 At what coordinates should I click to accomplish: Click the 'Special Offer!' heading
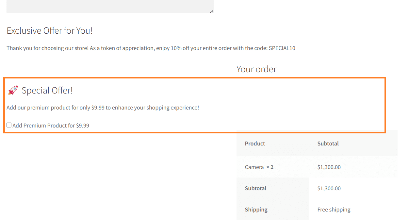click(x=47, y=91)
